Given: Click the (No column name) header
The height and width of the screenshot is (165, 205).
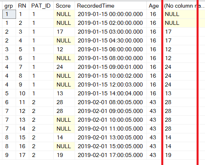Looking at the screenshot, I should (184, 6).
